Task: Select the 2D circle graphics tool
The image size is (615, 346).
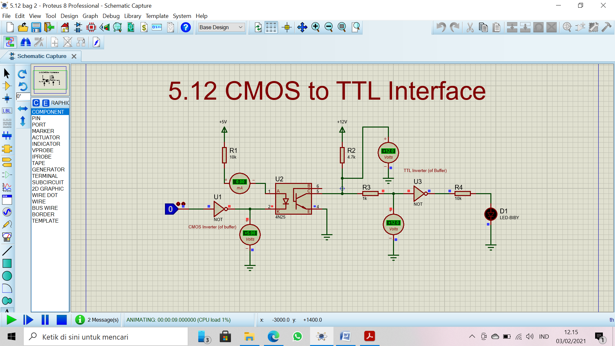Action: (7, 276)
